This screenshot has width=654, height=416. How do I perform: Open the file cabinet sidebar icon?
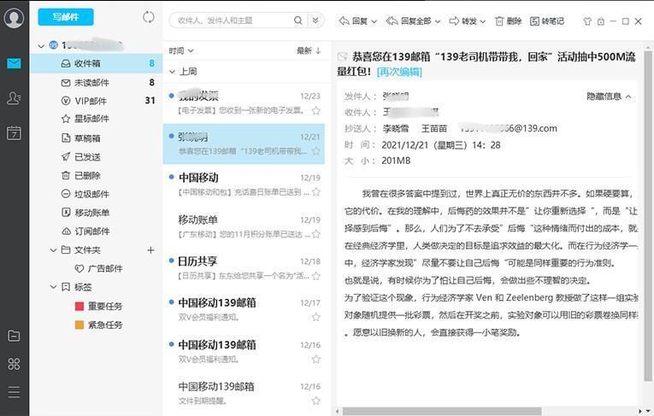(14, 336)
